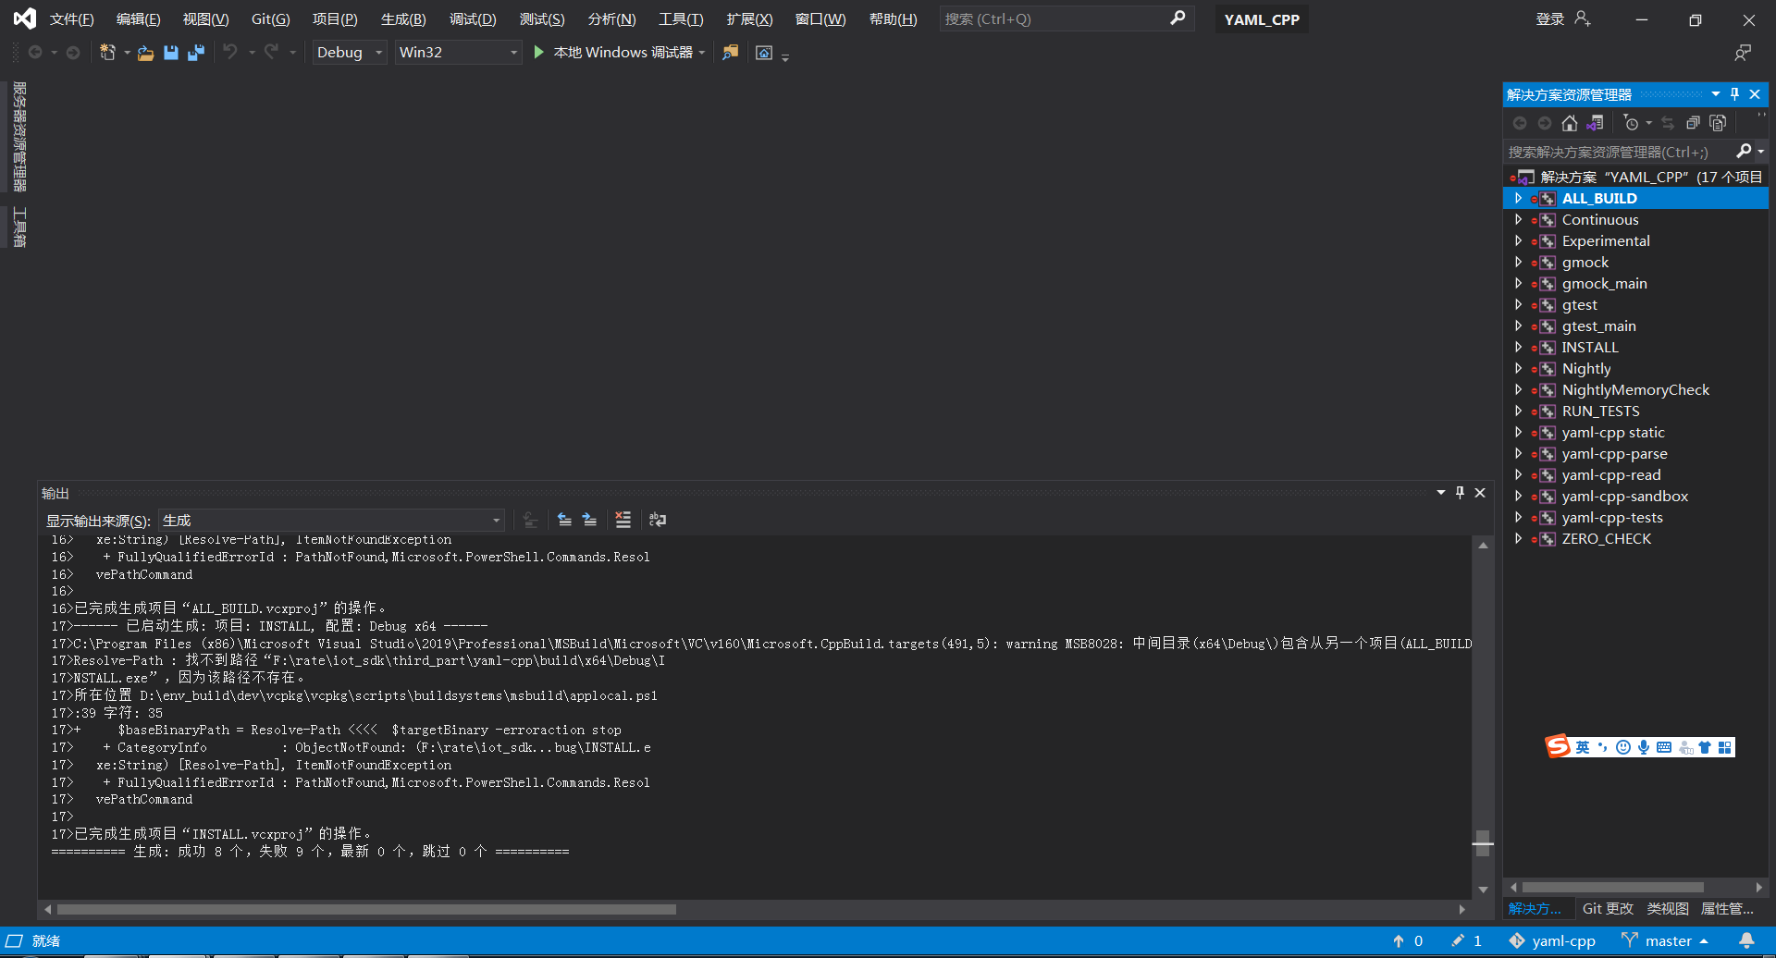This screenshot has width=1776, height=958.
Task: Switch to the Git 更改 tab
Action: pos(1608,908)
